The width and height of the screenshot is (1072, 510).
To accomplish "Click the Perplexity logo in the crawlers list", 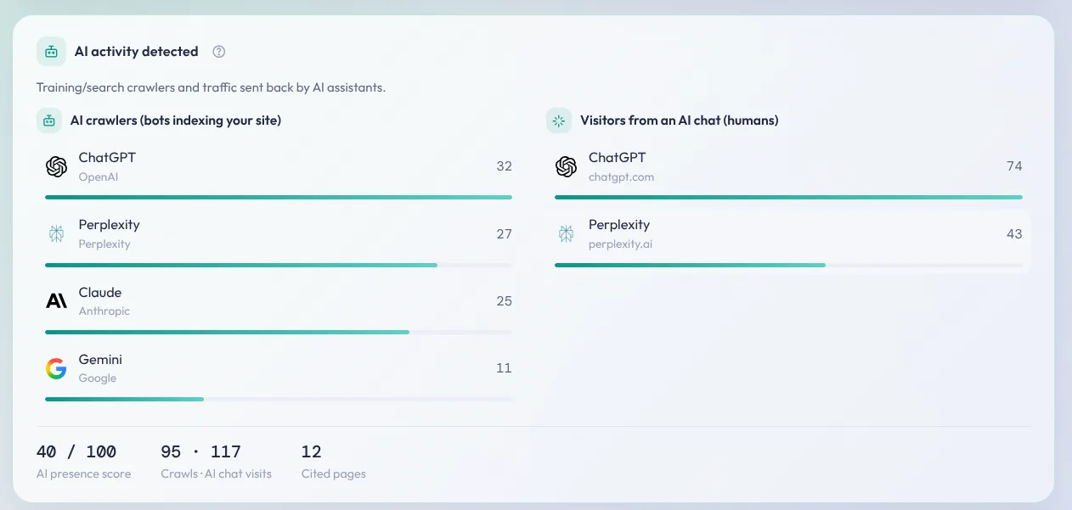I will 57,234.
